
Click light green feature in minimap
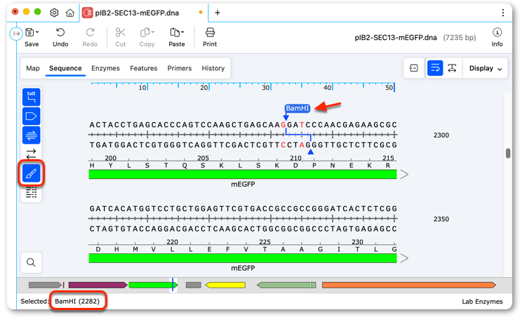pos(286,285)
